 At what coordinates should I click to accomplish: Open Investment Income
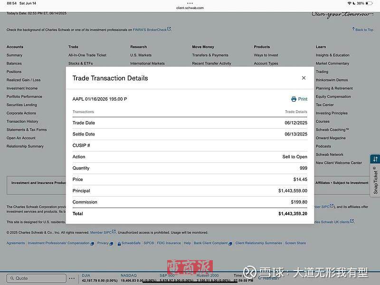(x=22, y=88)
